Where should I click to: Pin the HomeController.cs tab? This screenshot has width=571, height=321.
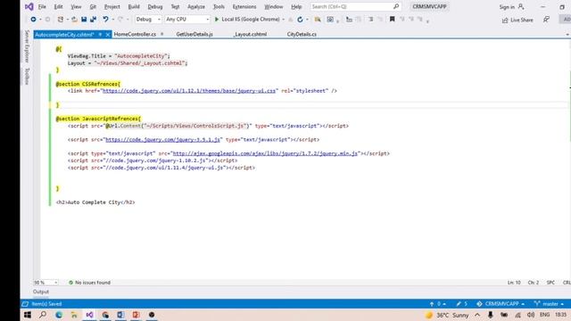click(x=162, y=34)
